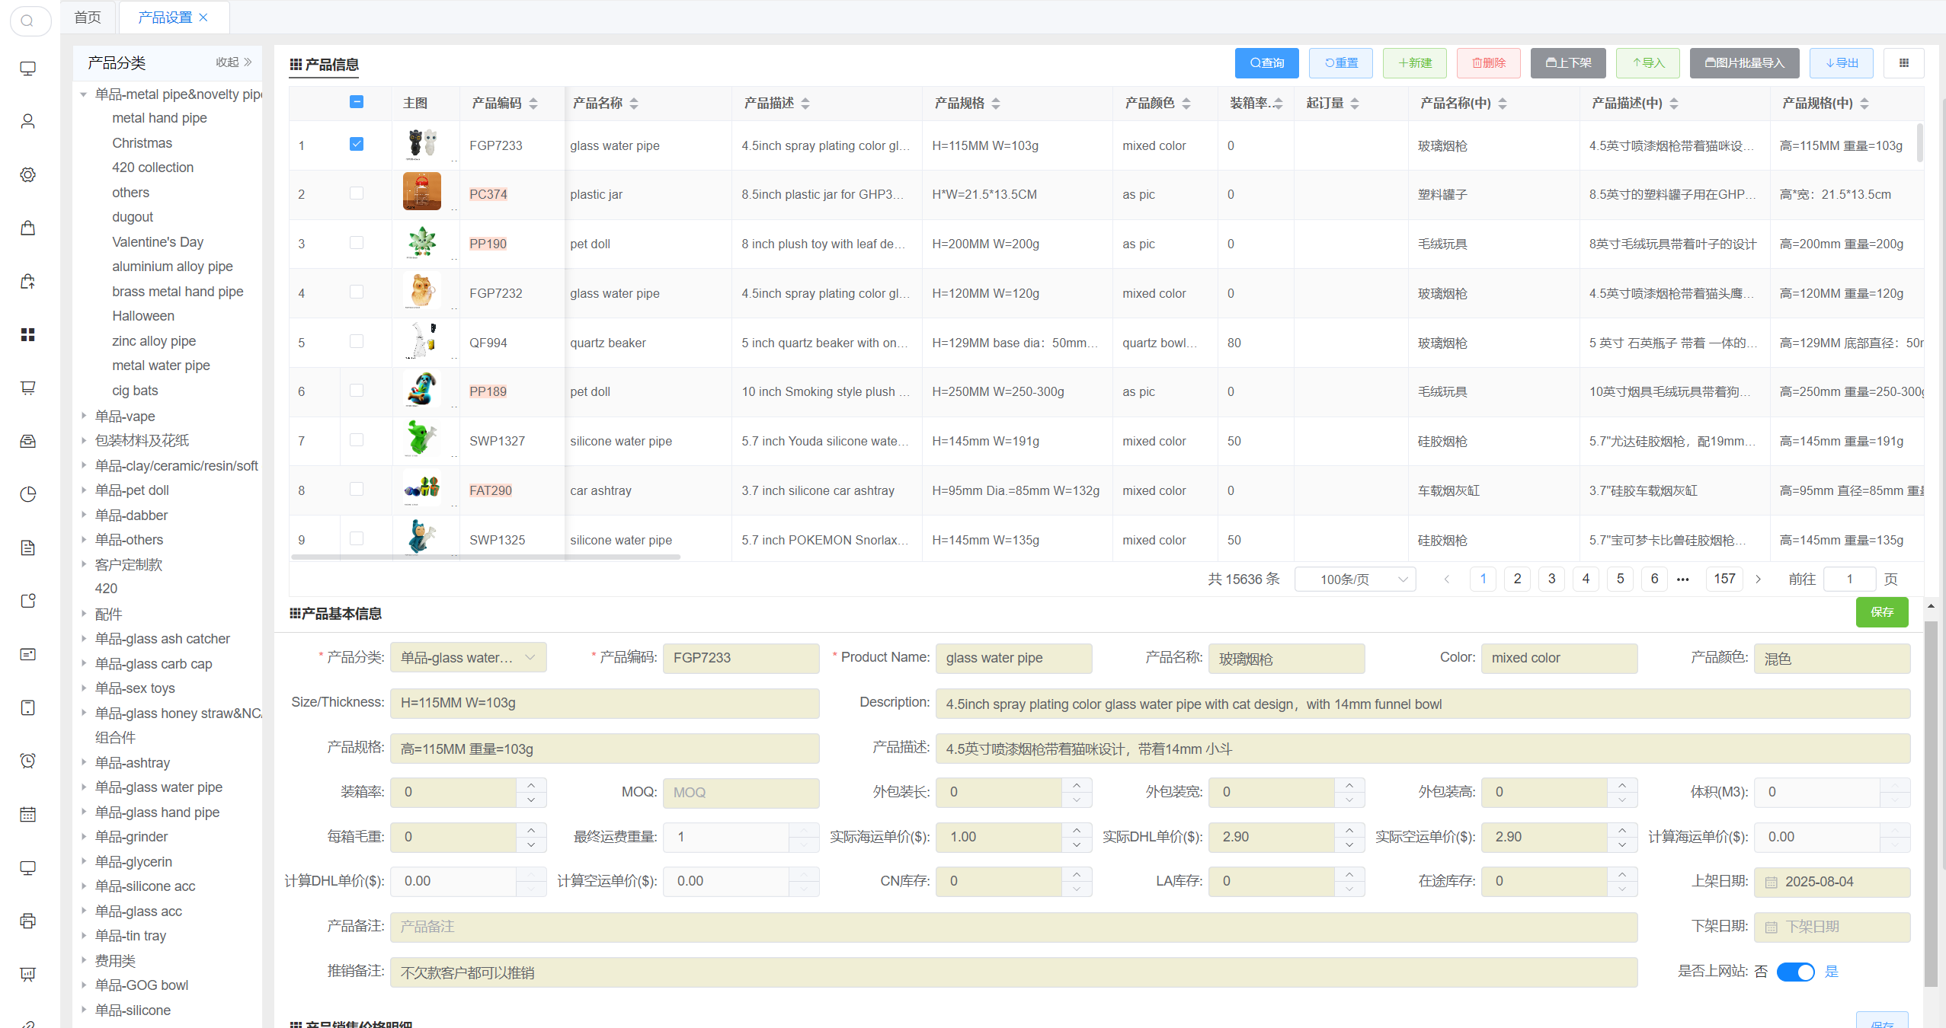The image size is (1946, 1028).
Task: Uncheck the FGP7233 row checkbox
Action: pyautogui.click(x=357, y=144)
